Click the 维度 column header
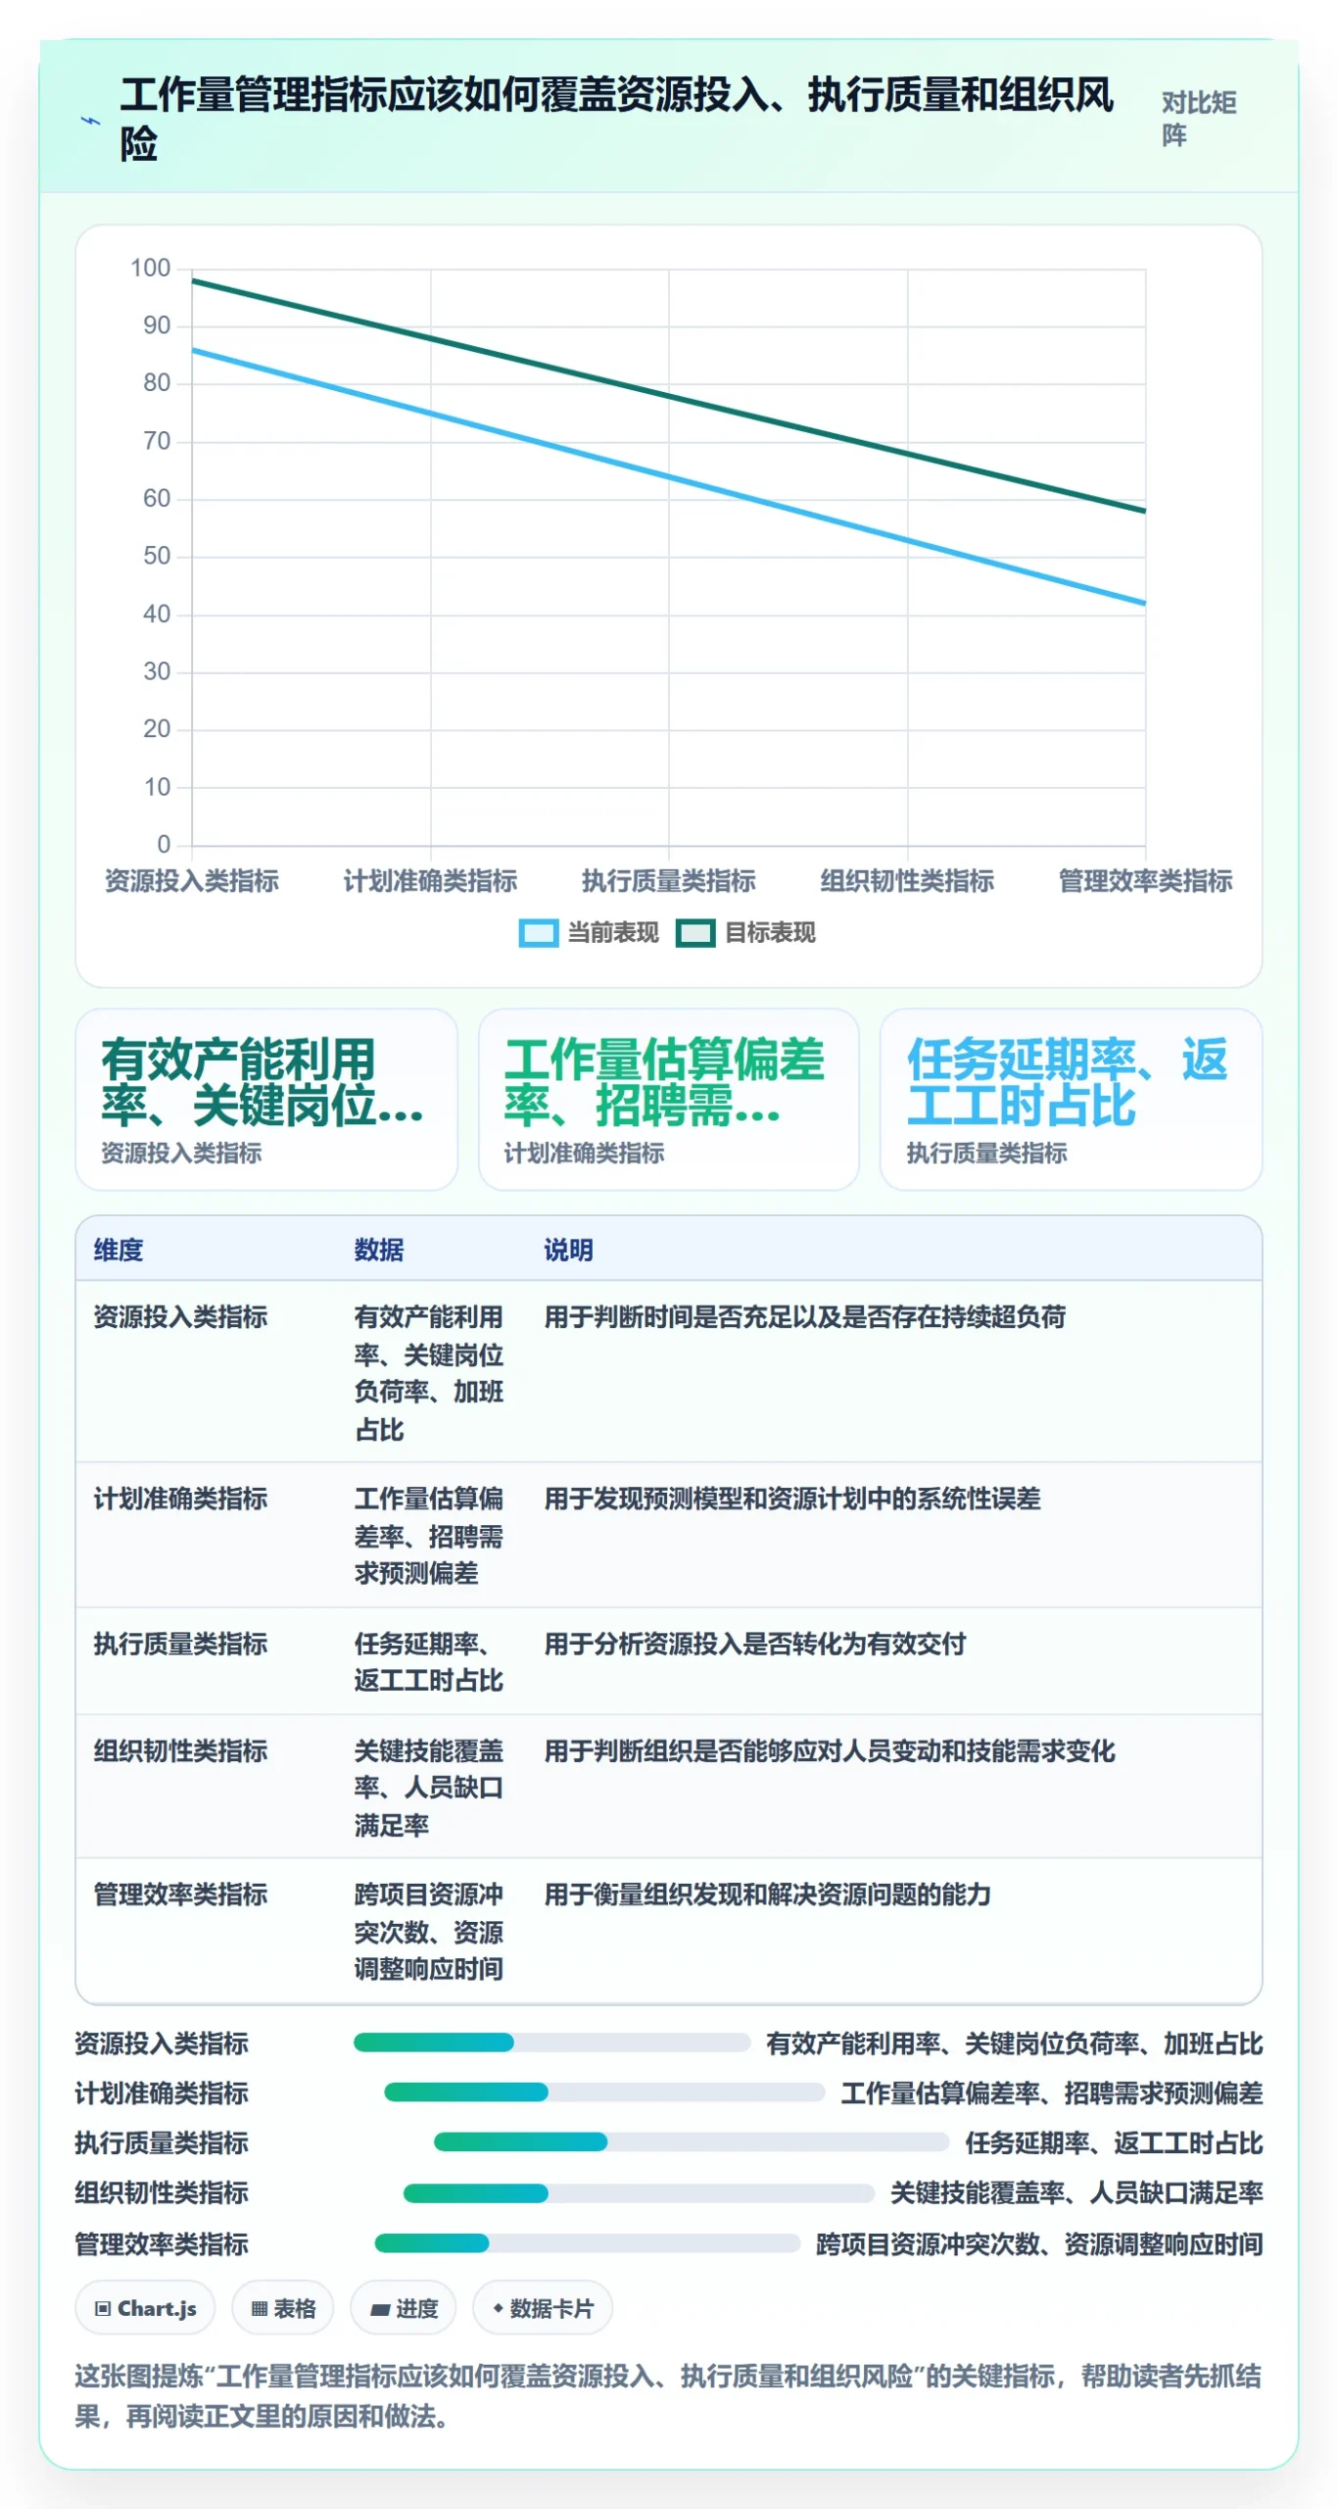The height and width of the screenshot is (2509, 1338). point(119,1250)
